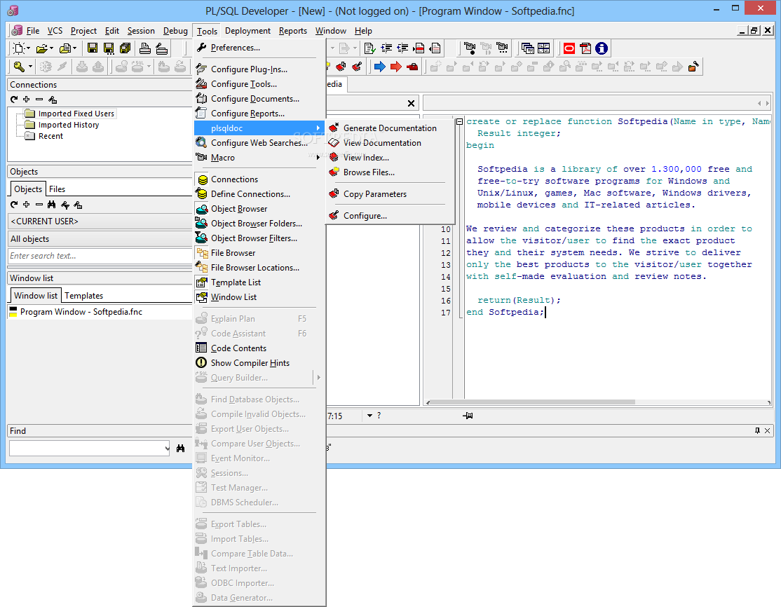Viewport: 781px width, 607px height.
Task: Collapse the function fold marker in editor
Action: (x=459, y=121)
